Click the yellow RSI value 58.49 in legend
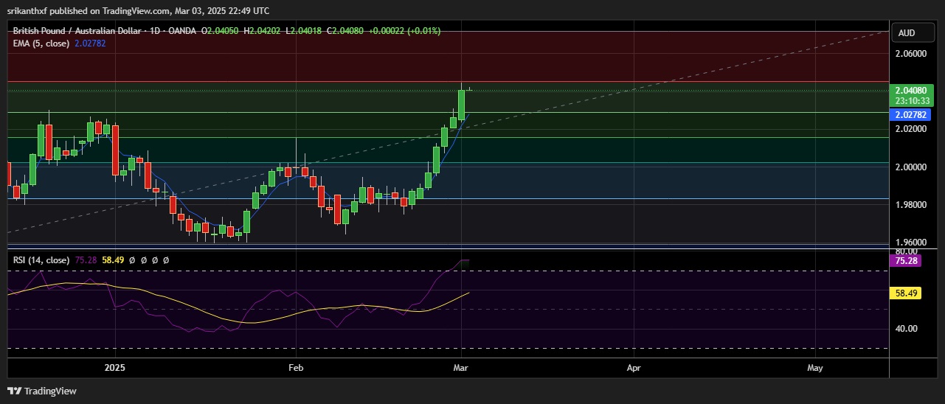The image size is (945, 404). [113, 260]
